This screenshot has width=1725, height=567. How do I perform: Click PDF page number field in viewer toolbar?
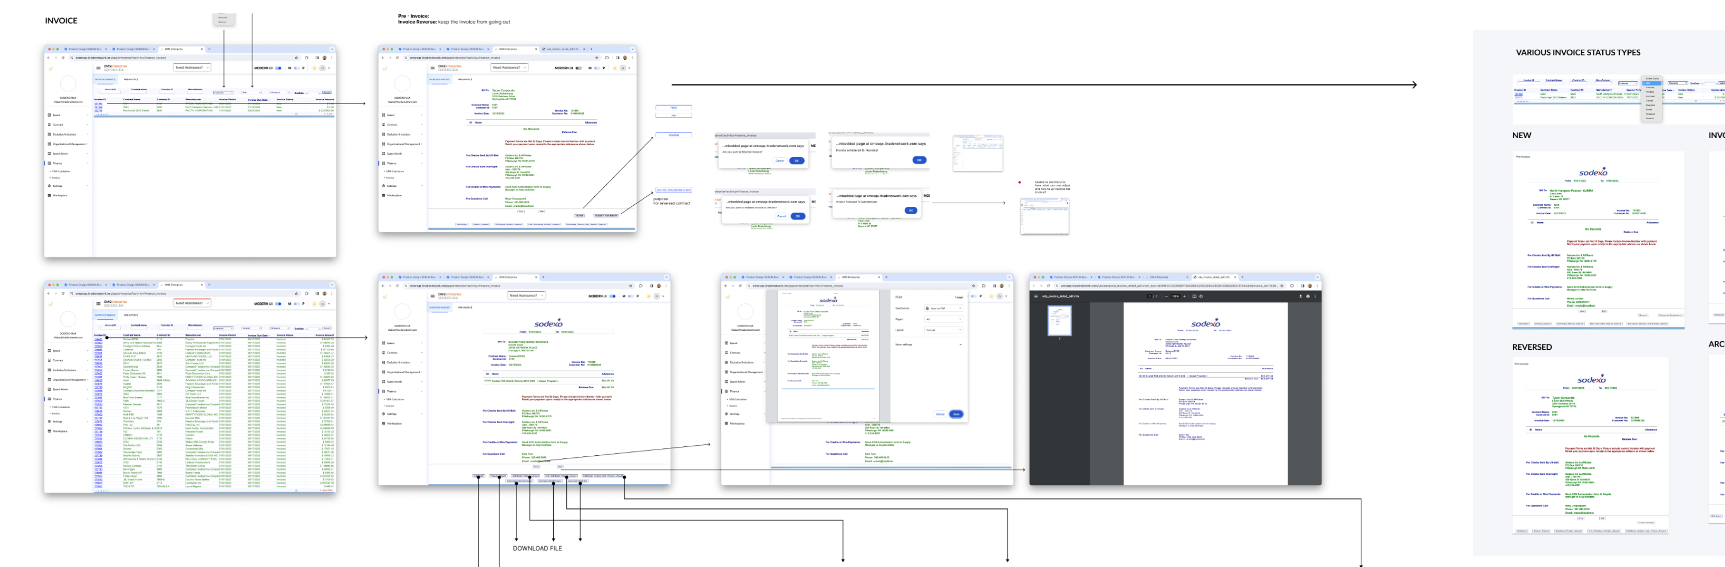tap(1151, 295)
